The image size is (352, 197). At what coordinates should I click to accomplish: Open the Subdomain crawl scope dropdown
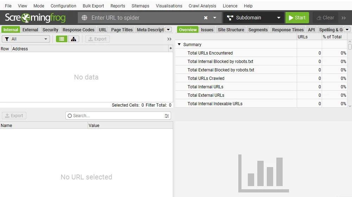[x=254, y=18]
